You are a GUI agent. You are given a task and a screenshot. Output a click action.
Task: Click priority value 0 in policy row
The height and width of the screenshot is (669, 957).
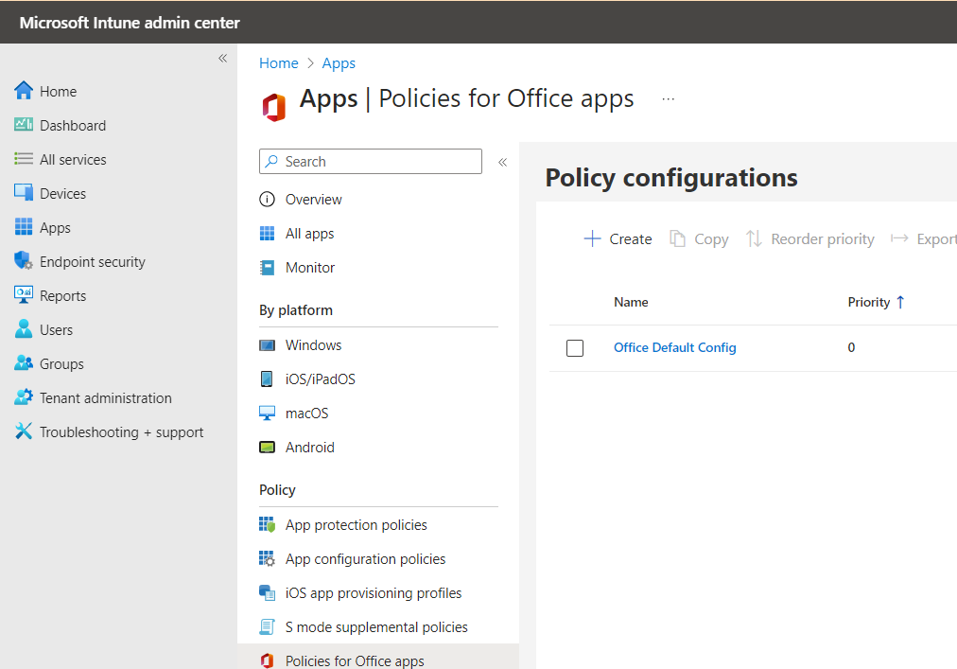(851, 347)
